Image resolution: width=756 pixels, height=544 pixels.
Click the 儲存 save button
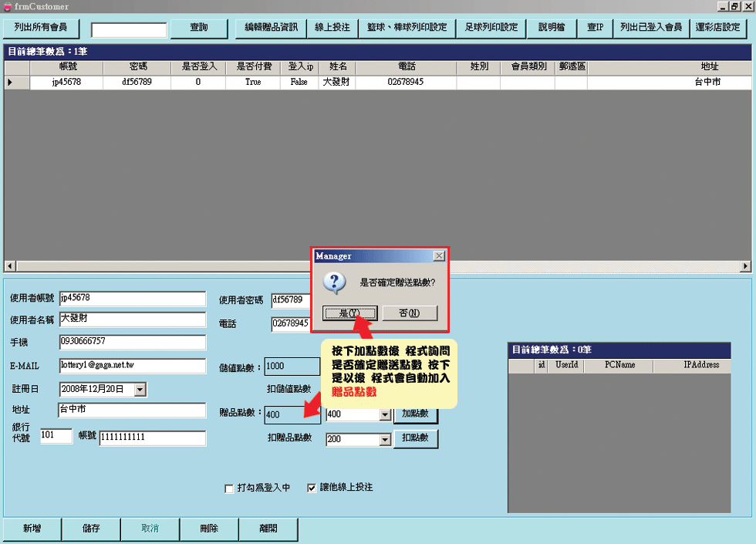click(x=91, y=529)
